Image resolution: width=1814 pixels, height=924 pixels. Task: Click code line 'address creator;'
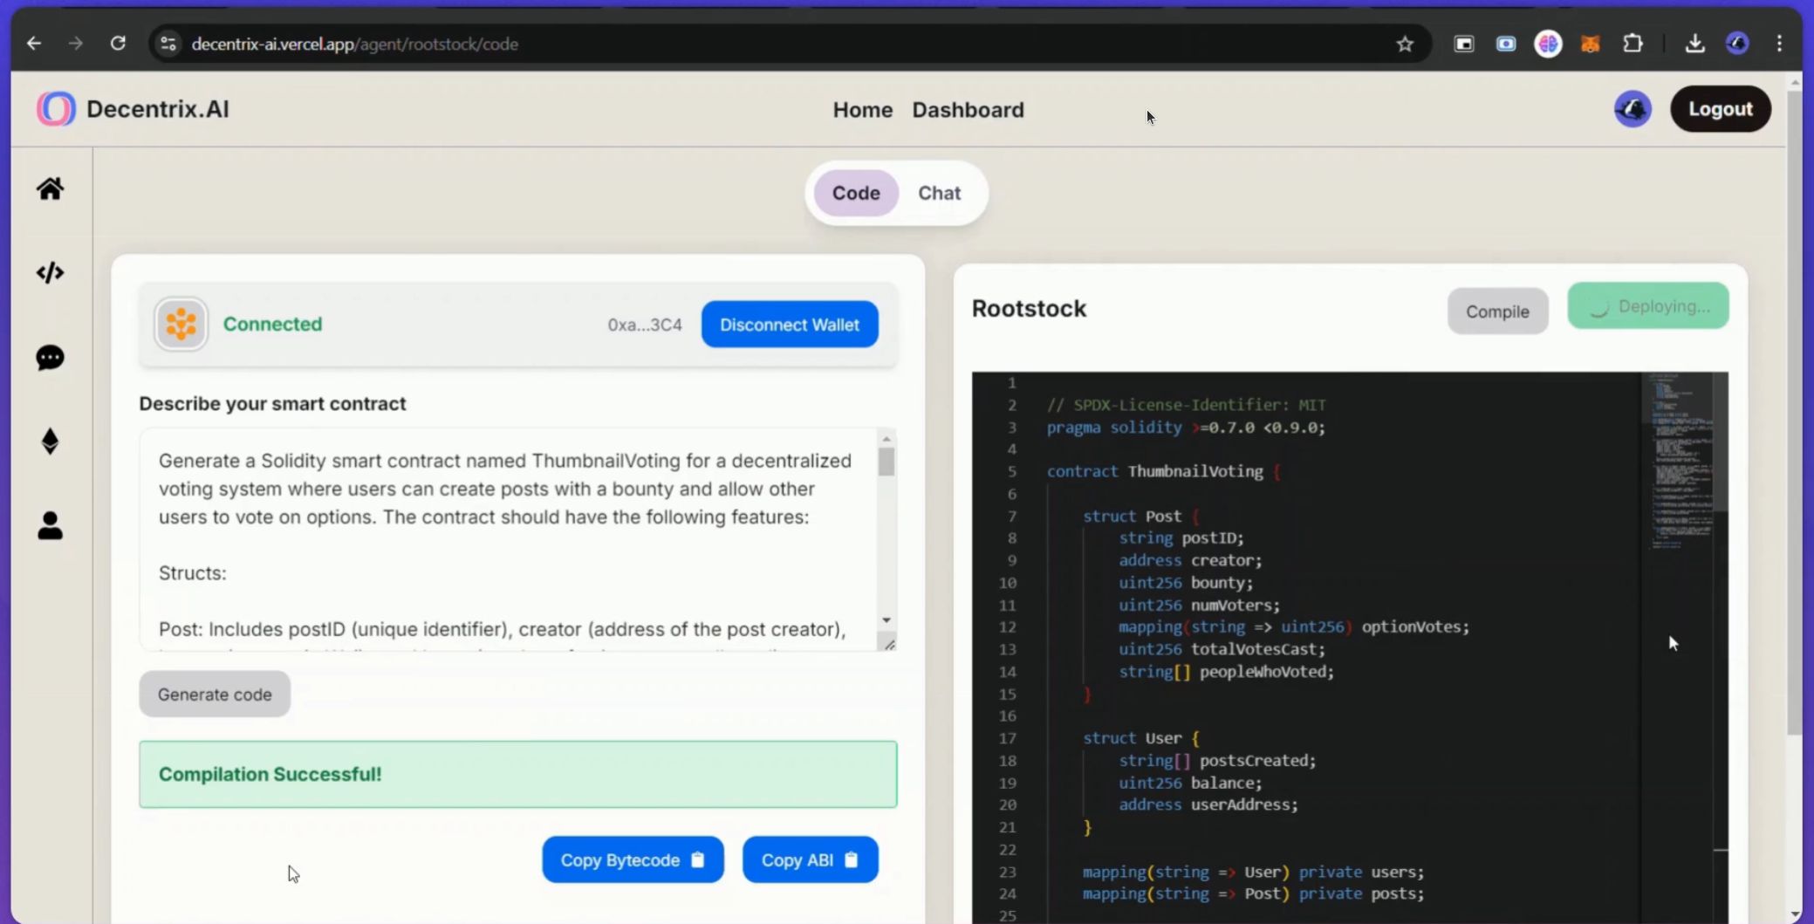click(1190, 561)
